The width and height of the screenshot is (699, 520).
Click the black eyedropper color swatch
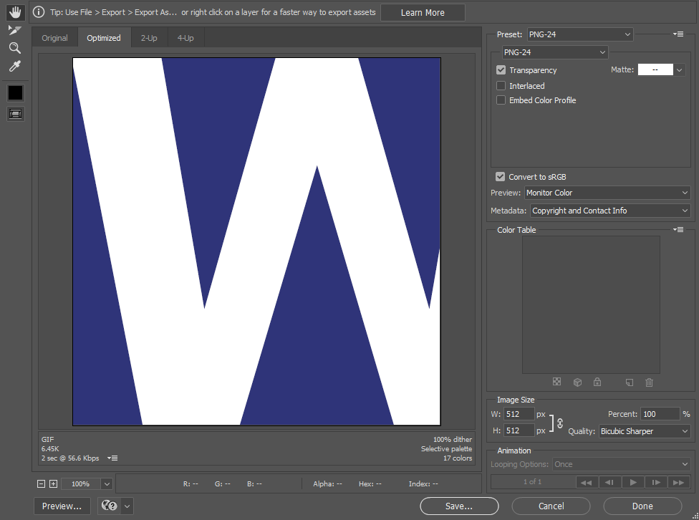click(15, 93)
